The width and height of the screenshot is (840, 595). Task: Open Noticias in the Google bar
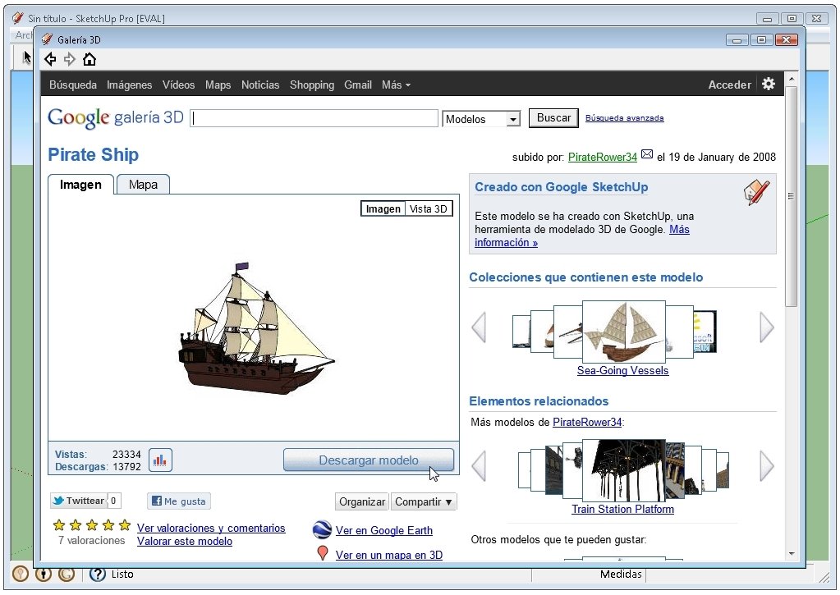point(260,85)
